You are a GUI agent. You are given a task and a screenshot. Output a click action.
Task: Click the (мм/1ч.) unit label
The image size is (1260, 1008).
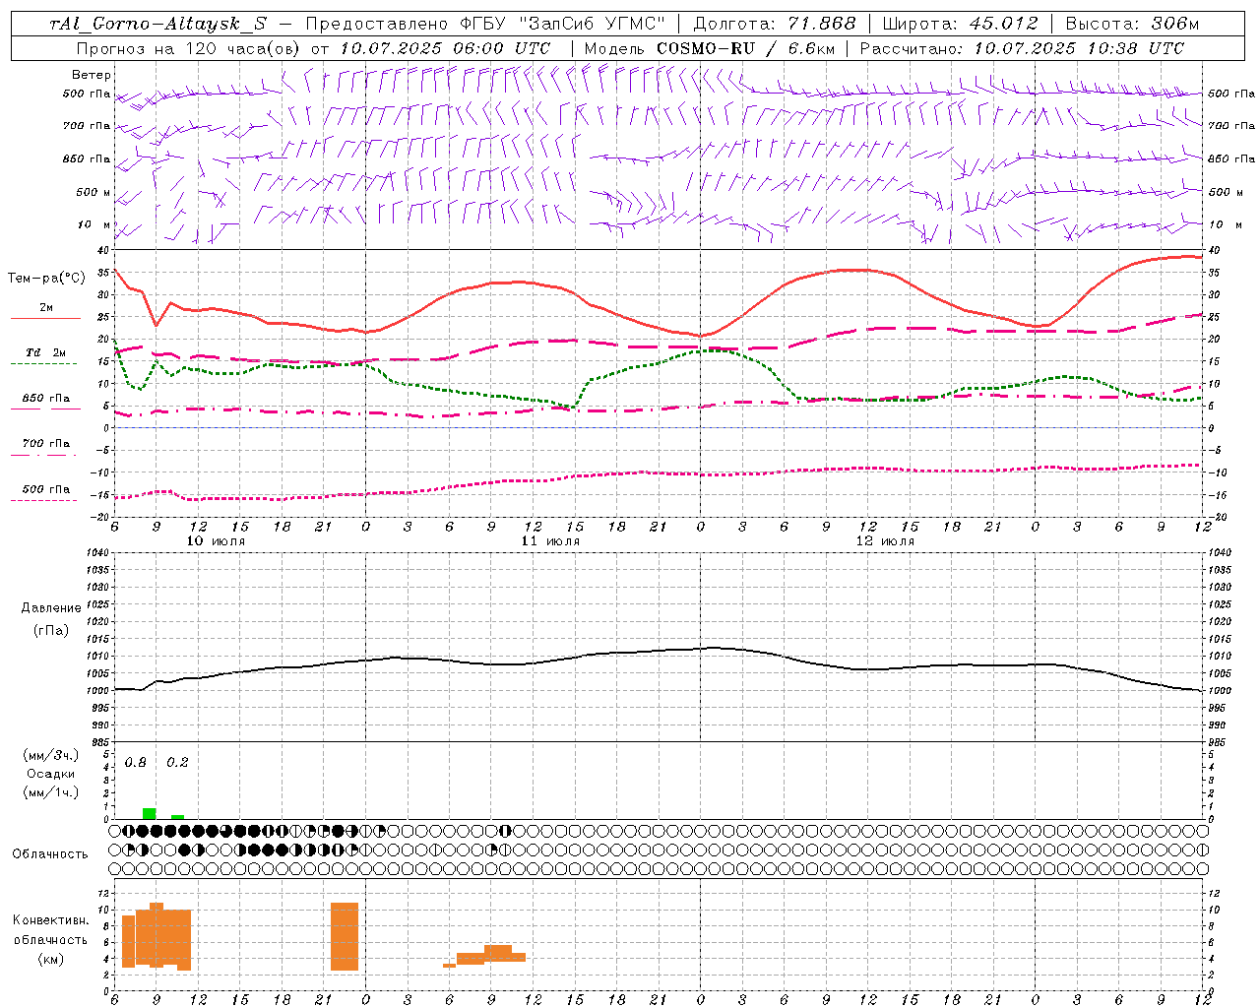tap(51, 792)
